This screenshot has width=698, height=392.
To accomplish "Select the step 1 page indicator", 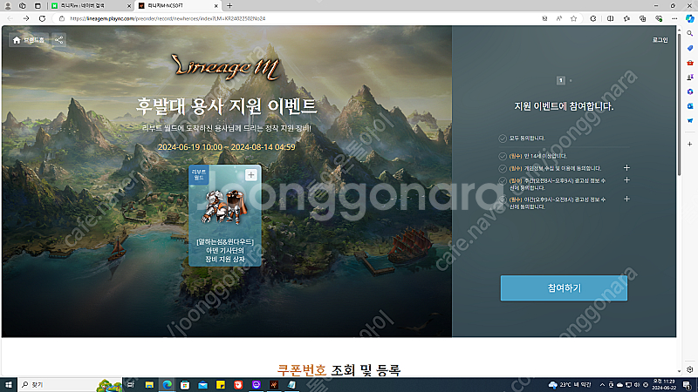I will [x=561, y=80].
